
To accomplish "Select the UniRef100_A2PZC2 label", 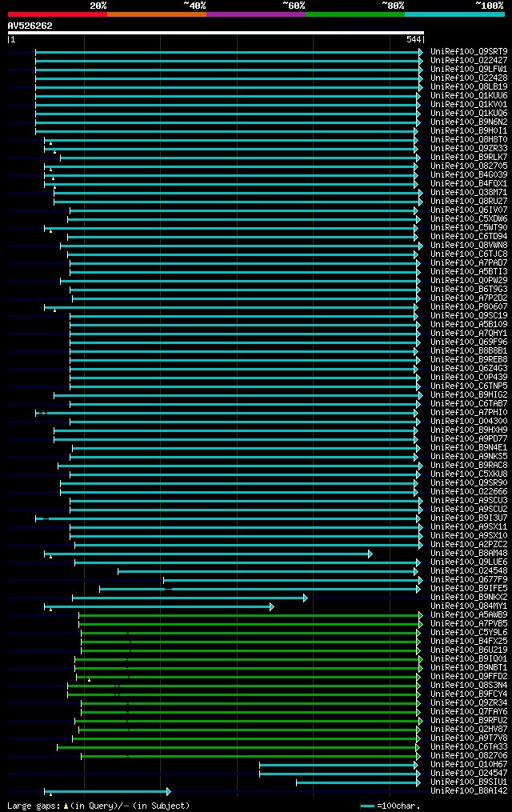I will 469,545.
